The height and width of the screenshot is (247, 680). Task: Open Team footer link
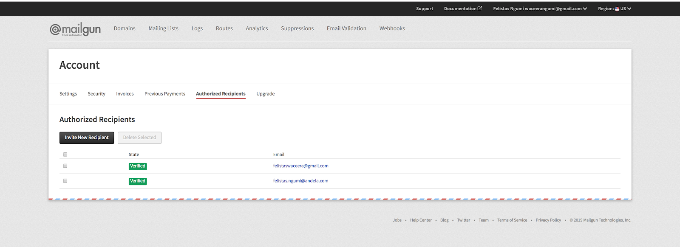[484, 220]
